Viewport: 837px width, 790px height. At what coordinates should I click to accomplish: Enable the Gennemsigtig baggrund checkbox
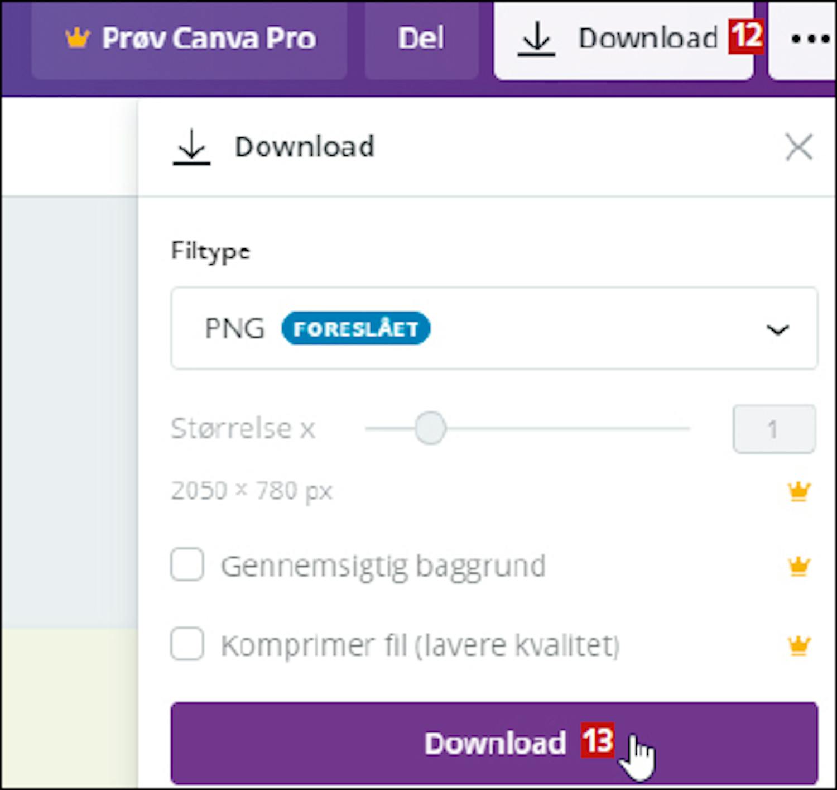pos(187,565)
